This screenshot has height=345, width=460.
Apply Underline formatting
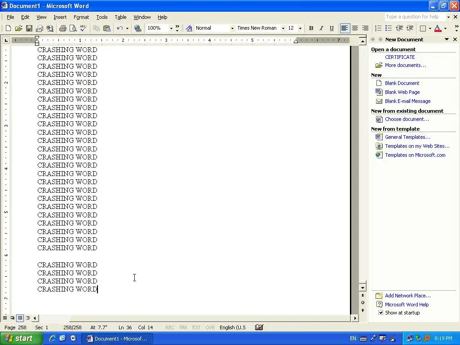pos(332,28)
